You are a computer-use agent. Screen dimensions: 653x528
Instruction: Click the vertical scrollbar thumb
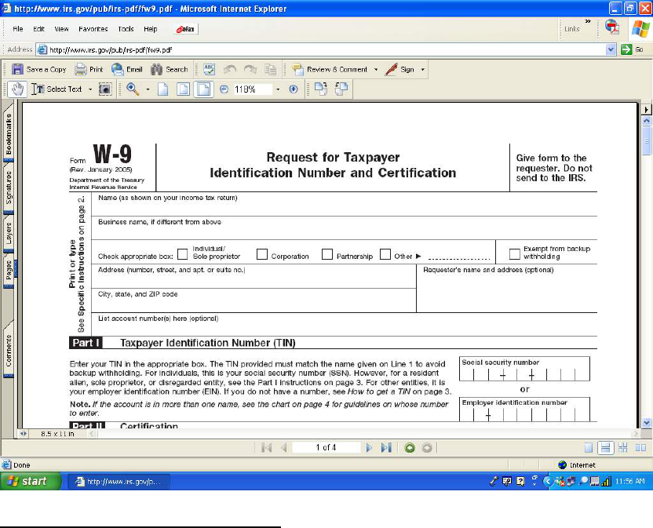tap(647, 140)
